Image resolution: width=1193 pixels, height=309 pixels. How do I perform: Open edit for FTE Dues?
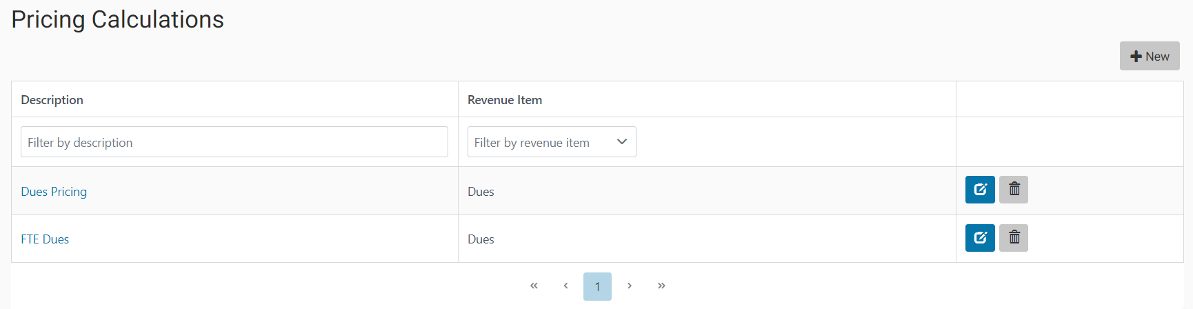(980, 238)
